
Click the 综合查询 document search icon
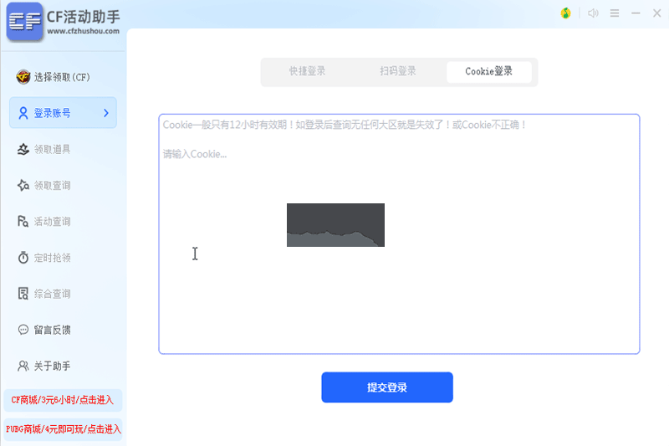pyautogui.click(x=23, y=294)
